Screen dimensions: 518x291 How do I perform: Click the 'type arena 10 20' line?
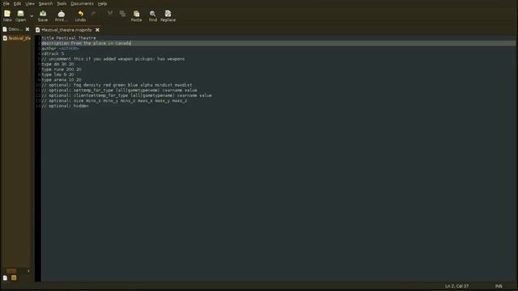(x=62, y=80)
